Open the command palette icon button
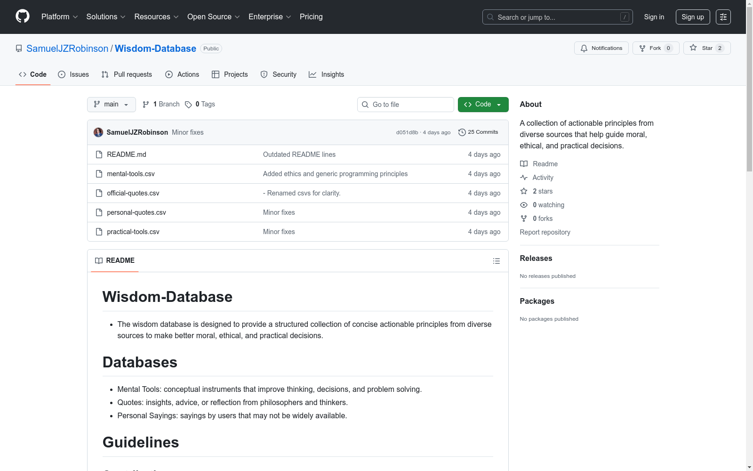Screen dimensions: 753x471 [723, 17]
